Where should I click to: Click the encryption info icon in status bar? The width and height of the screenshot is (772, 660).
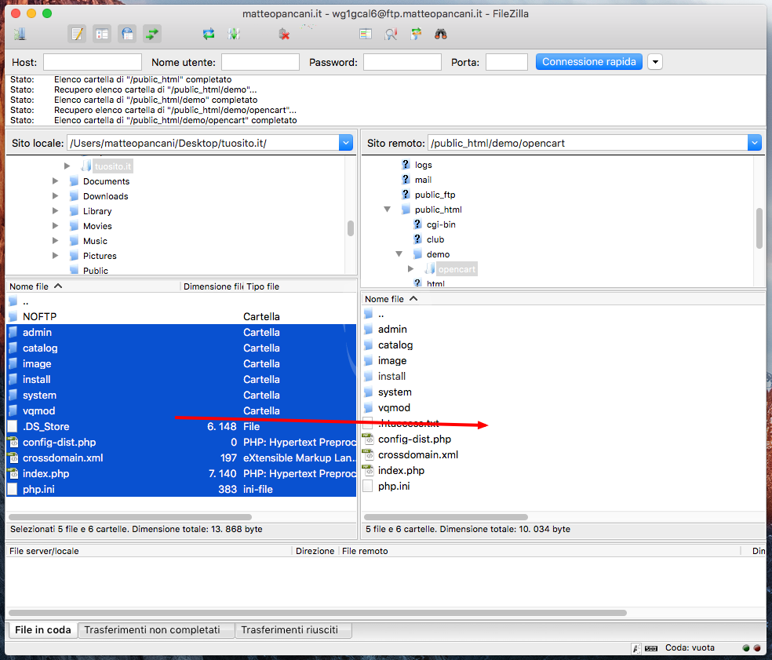point(636,648)
